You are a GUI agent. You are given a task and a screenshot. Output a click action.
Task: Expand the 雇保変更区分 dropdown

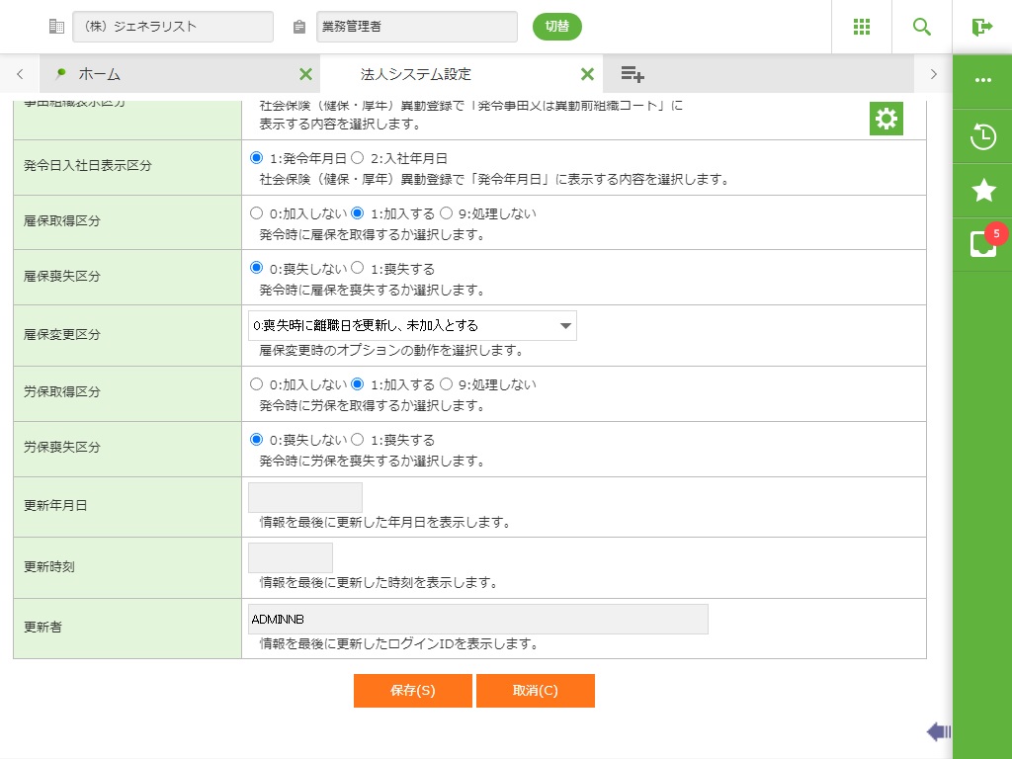412,325
